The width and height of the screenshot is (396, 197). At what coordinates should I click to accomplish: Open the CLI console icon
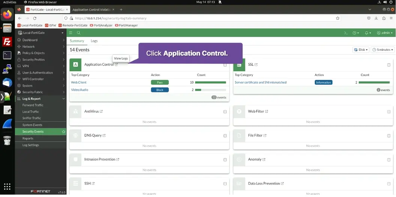(346, 33)
